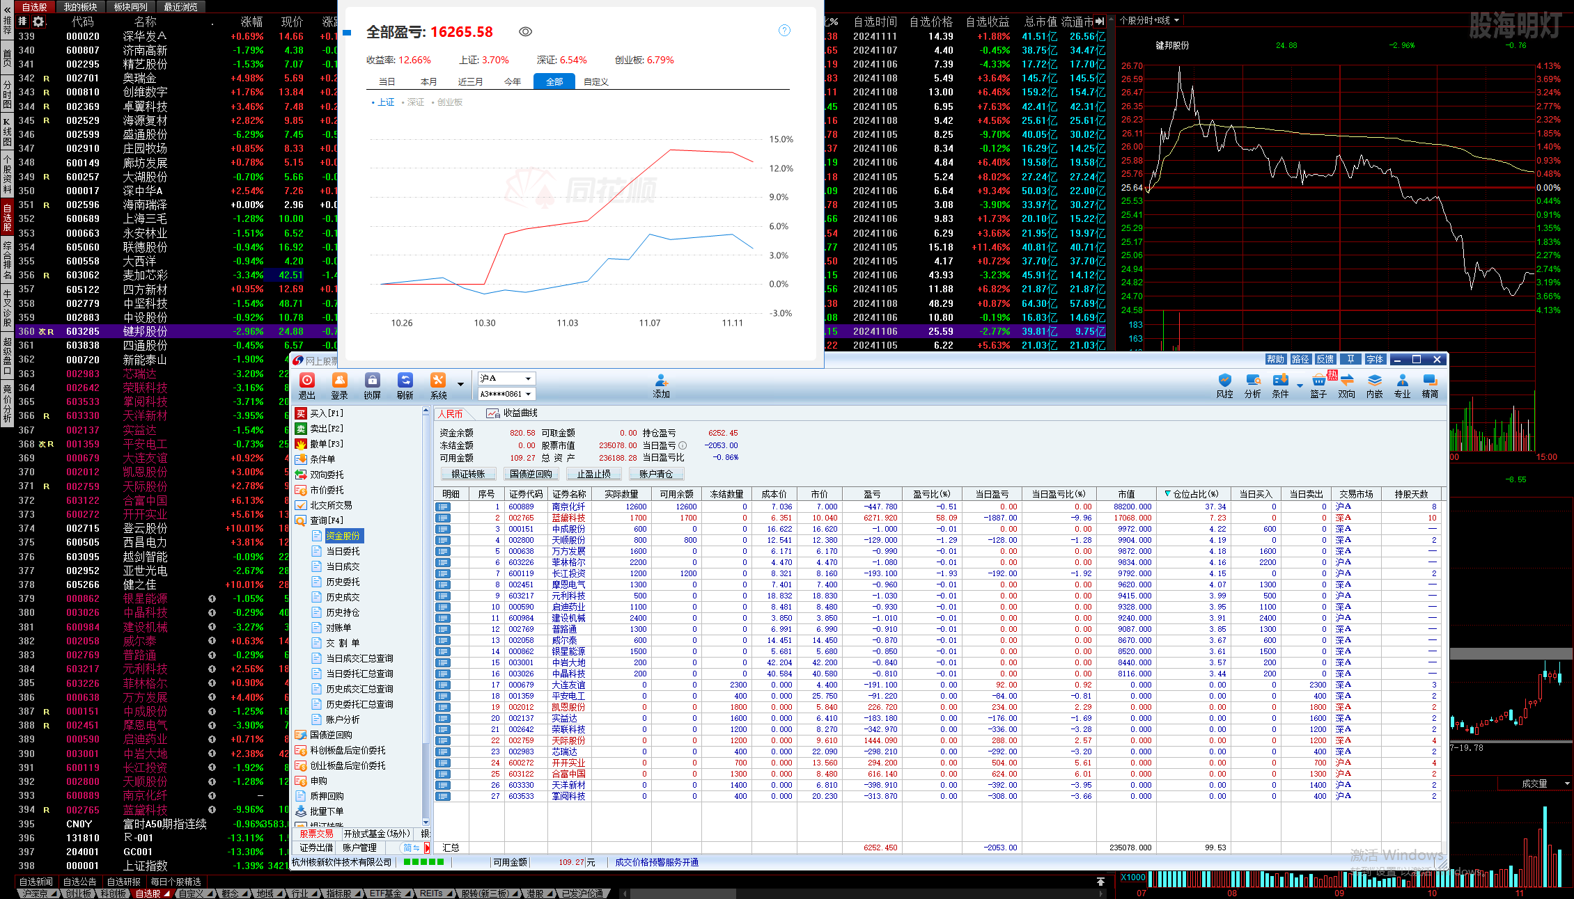The width and height of the screenshot is (1574, 899).
Task: Open the 收益曲线 tab in trading window
Action: (x=513, y=413)
